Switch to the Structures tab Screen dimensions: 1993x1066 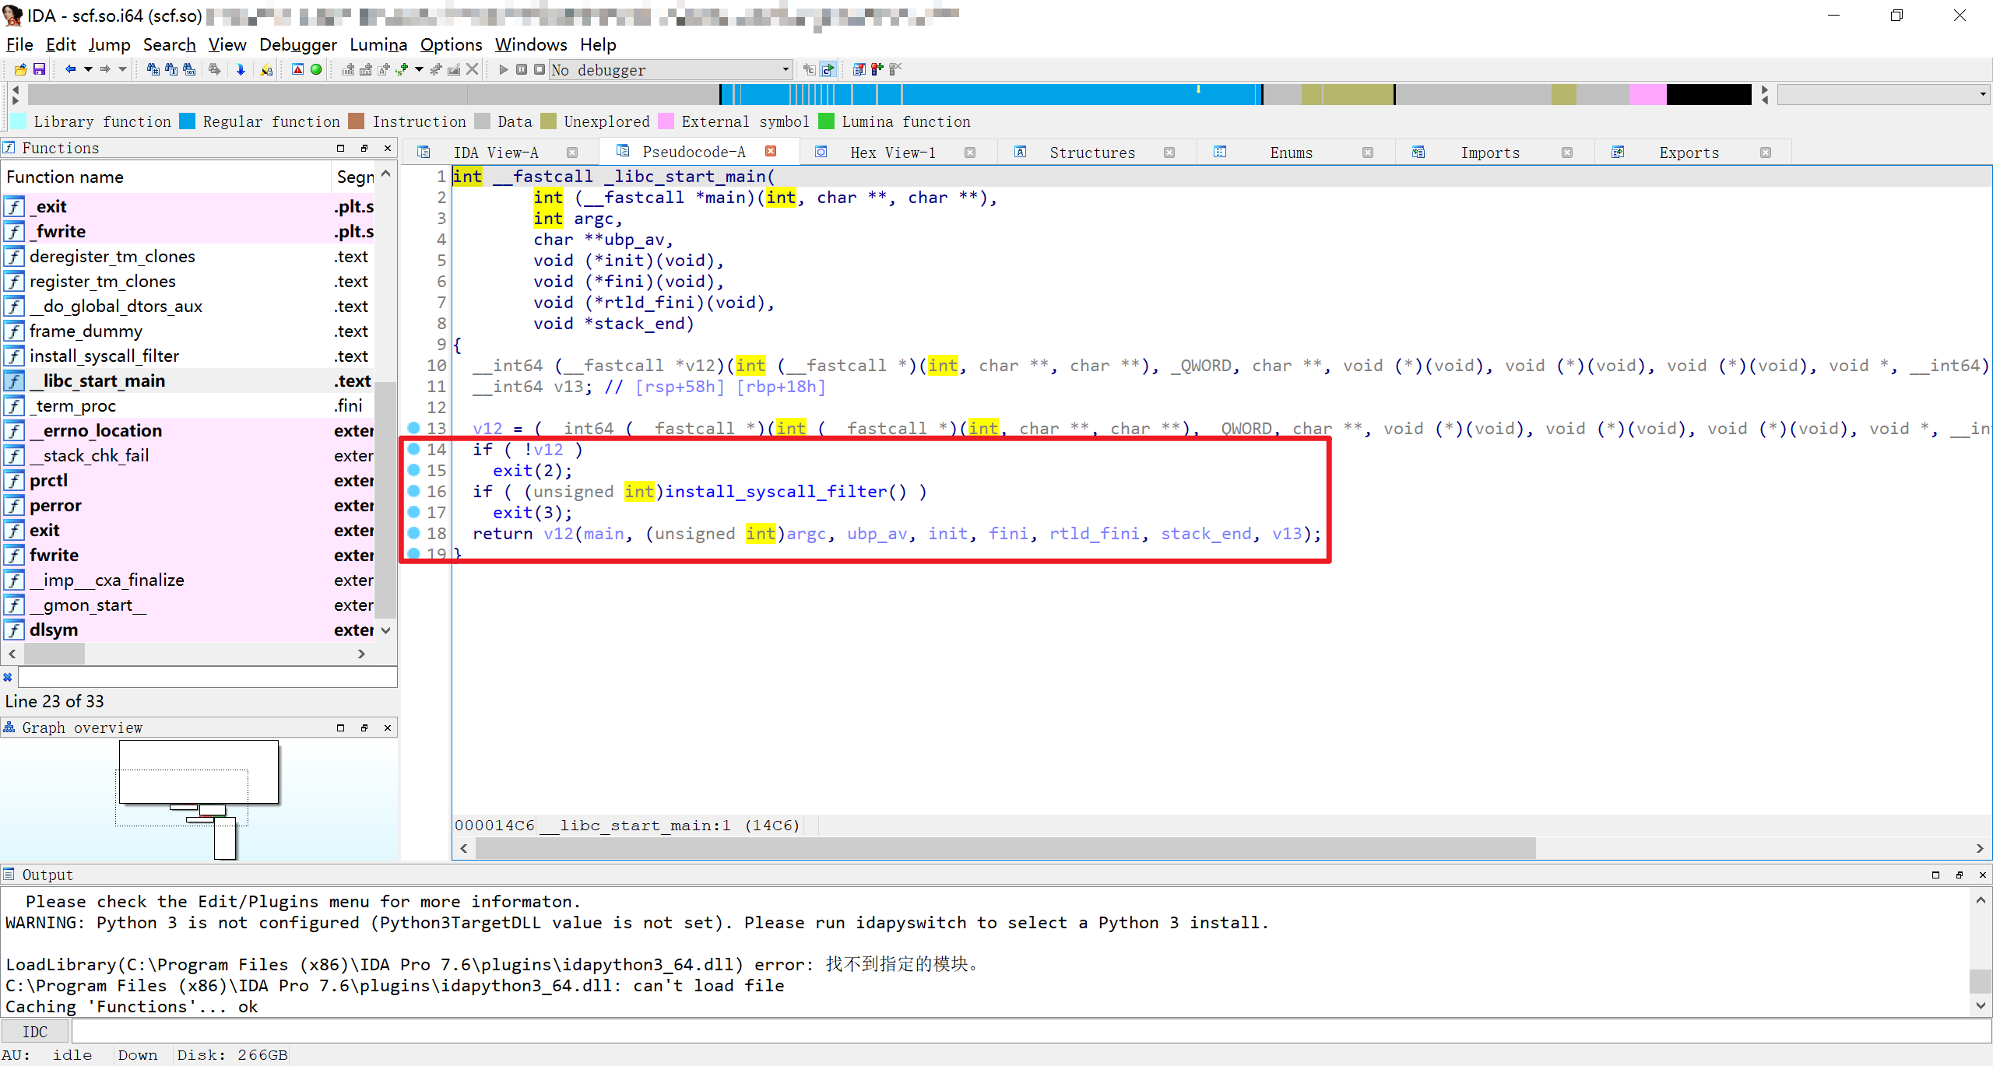(1092, 153)
